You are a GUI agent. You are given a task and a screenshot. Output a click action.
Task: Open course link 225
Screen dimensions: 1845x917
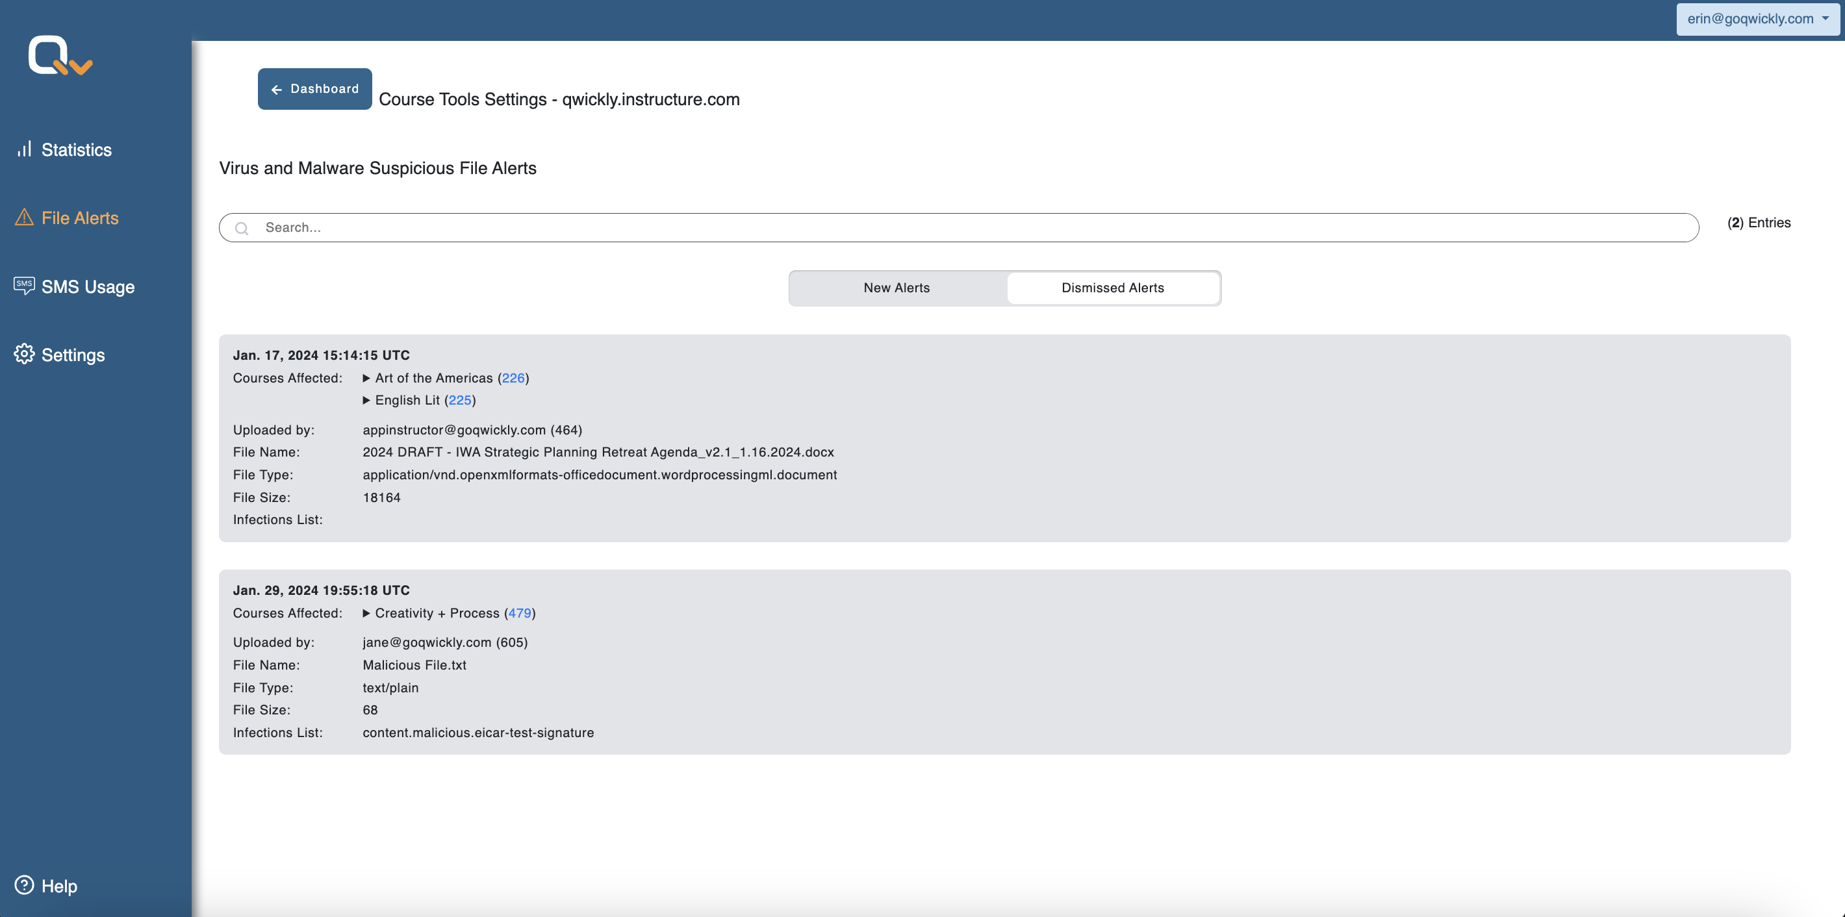pyautogui.click(x=460, y=400)
